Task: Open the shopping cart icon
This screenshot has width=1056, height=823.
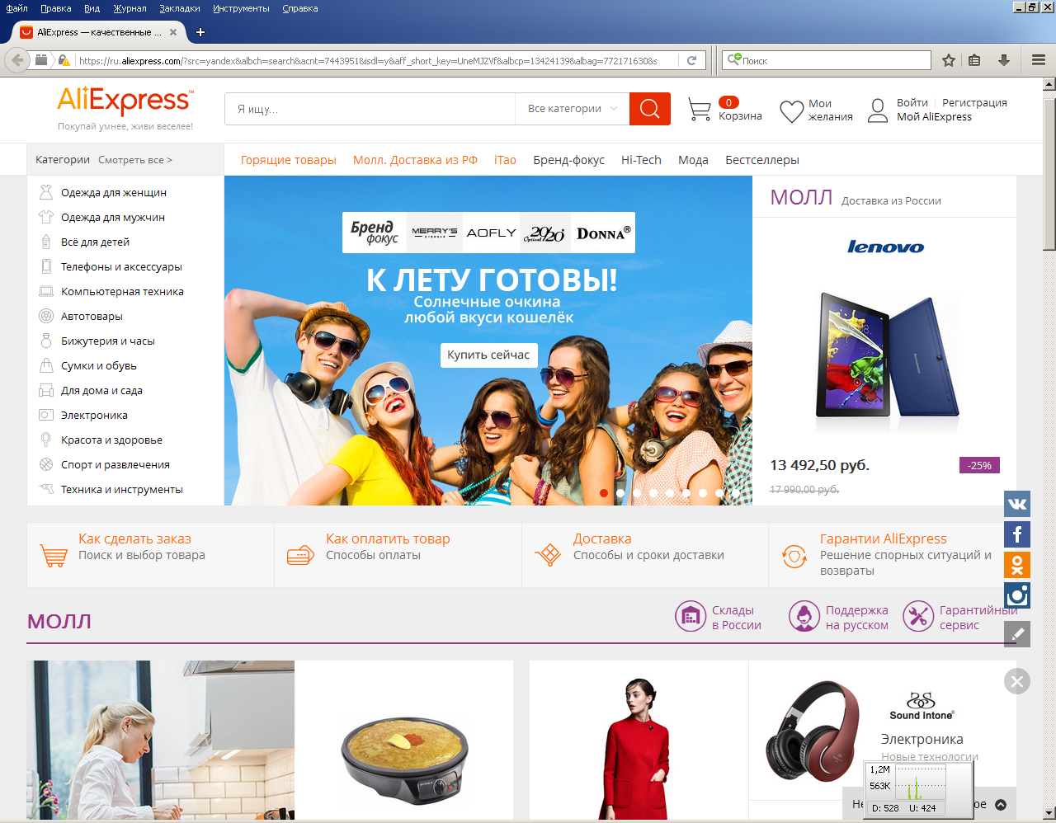Action: [699, 110]
